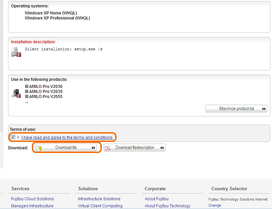This screenshot has height=209, width=272.
Task: Click the Maximize product list button
Action: (x=236, y=109)
